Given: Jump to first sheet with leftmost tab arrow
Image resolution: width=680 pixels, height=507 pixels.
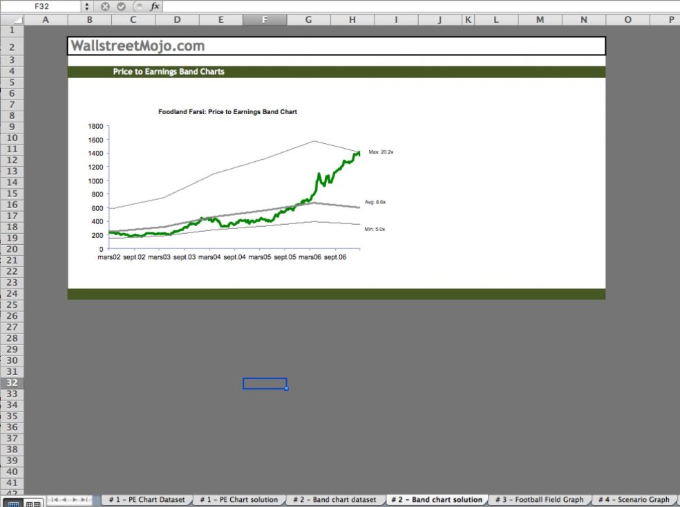Looking at the screenshot, I should pyautogui.click(x=53, y=499).
